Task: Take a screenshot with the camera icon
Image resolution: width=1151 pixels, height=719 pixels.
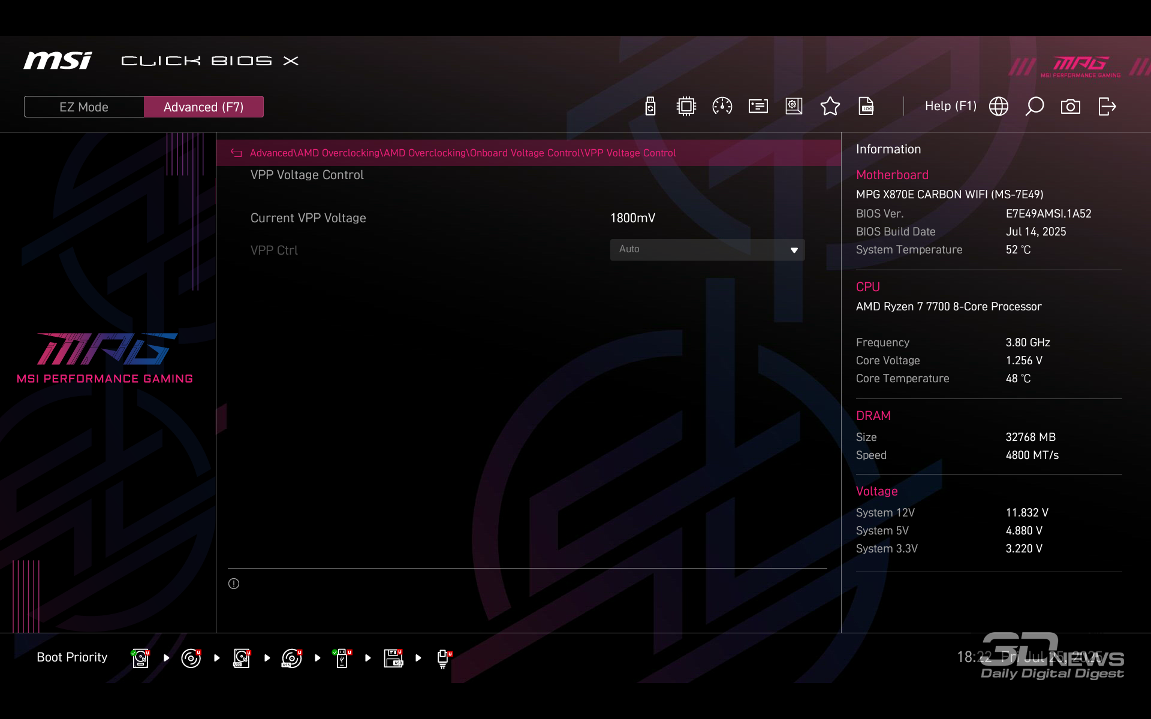Action: click(x=1071, y=107)
